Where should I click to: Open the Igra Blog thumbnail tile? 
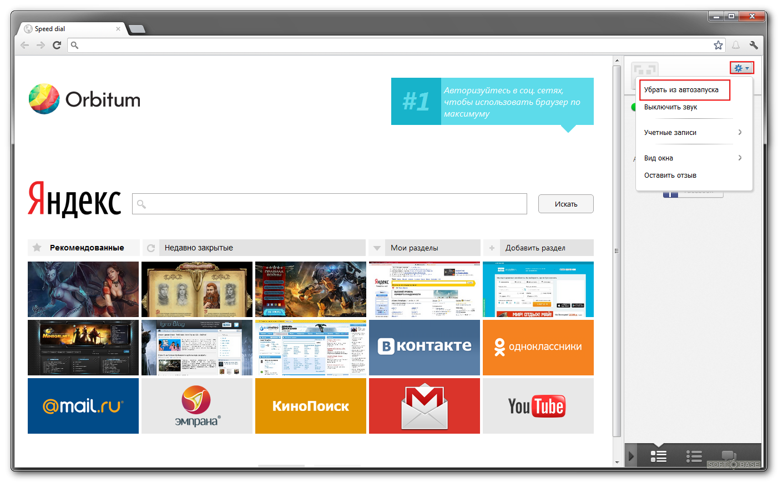pos(197,348)
